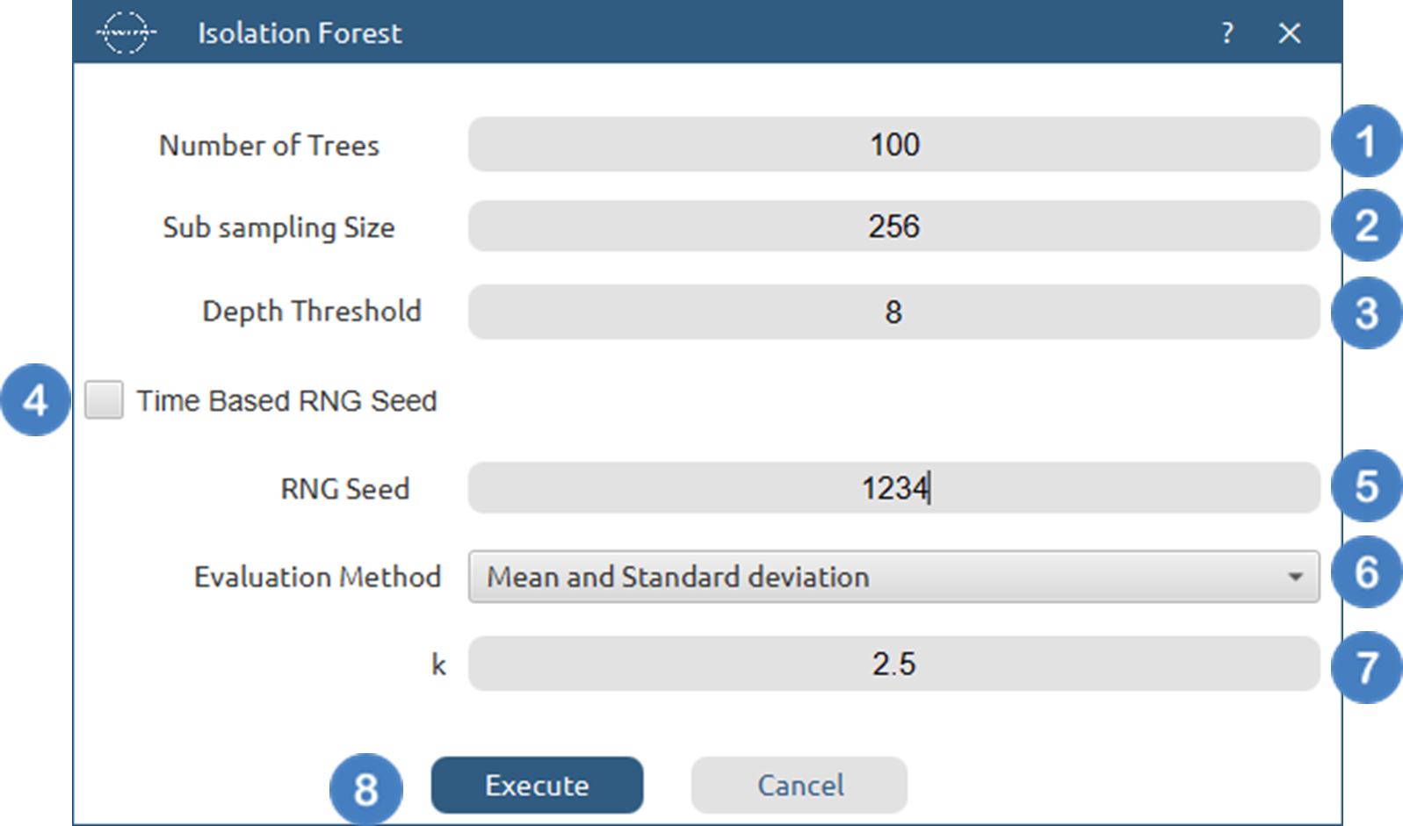This screenshot has width=1403, height=826.
Task: Click the numbered badge 1 beside Number of Trees
Action: click(1365, 145)
